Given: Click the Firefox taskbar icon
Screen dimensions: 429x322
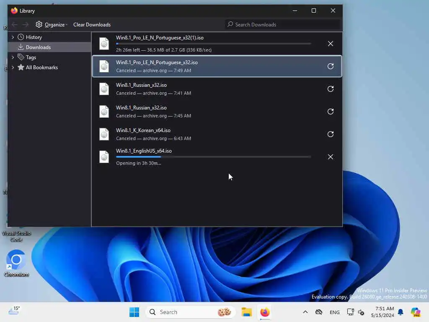Looking at the screenshot, I should [265, 312].
